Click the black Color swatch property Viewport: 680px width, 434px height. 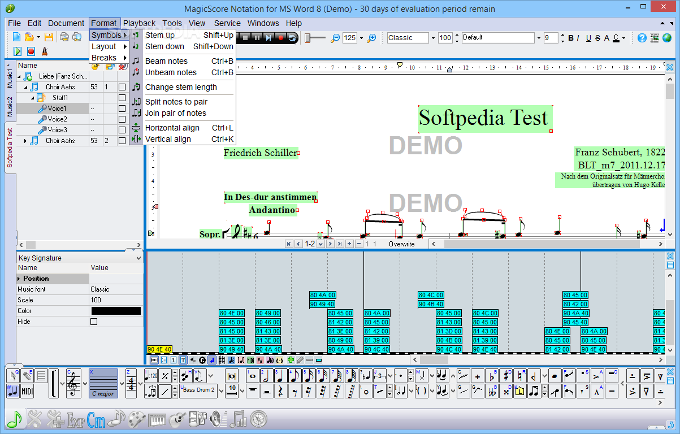116,311
